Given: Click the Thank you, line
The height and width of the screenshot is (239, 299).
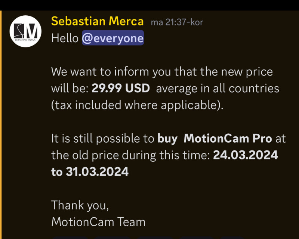Looking at the screenshot, I should tap(80, 205).
